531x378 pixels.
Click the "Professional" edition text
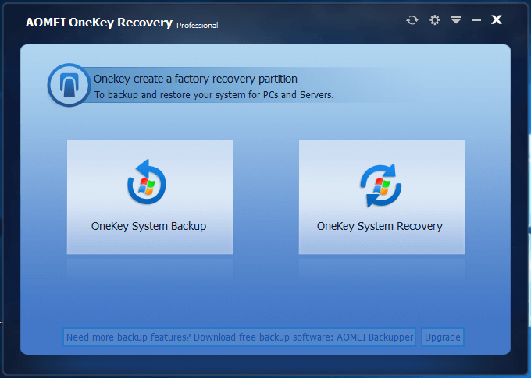198,26
